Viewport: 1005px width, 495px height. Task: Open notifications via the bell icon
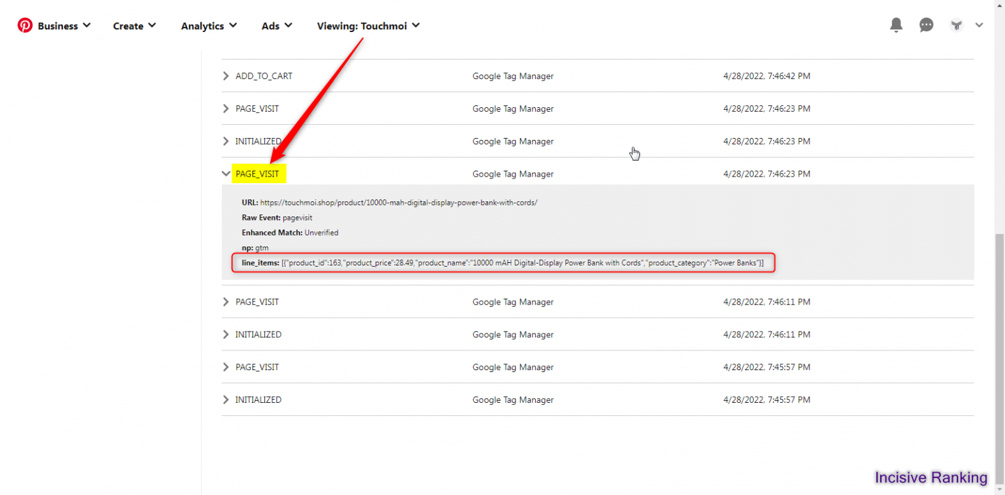896,25
